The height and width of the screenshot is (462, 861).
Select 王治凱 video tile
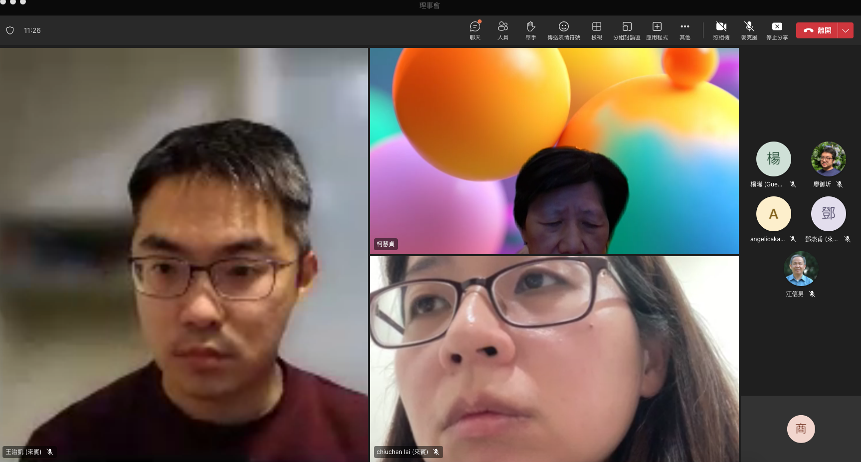(x=184, y=255)
